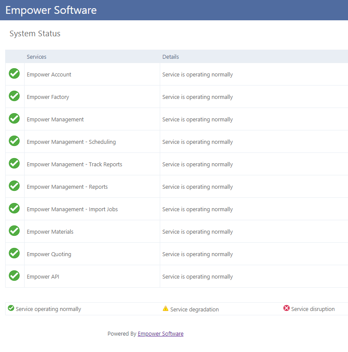Open the Empower Software footer link

coord(161,333)
